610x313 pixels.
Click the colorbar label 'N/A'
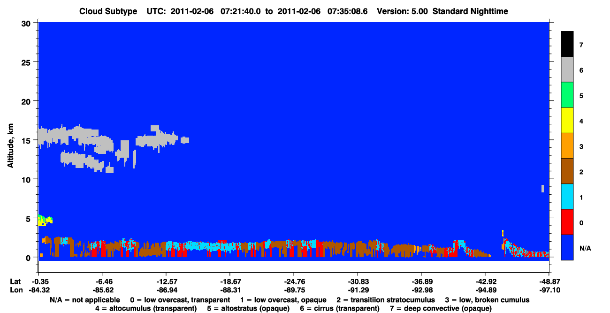(585, 248)
